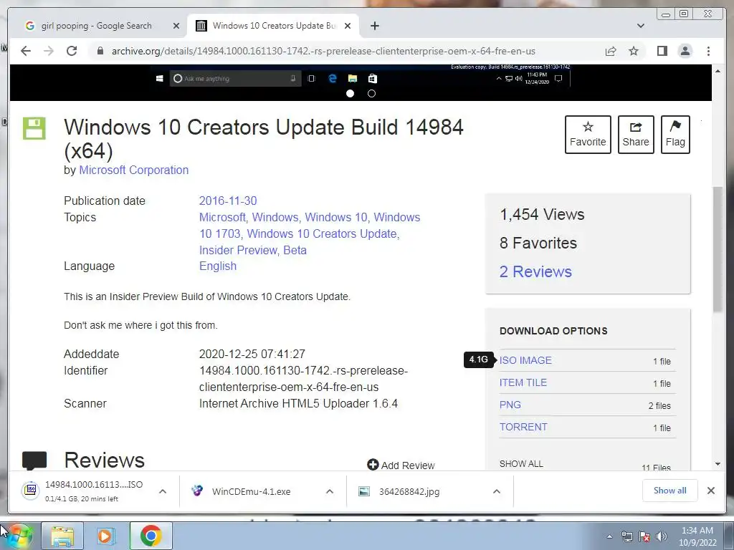The image size is (734, 550).
Task: Click the English language link
Action: 218,266
